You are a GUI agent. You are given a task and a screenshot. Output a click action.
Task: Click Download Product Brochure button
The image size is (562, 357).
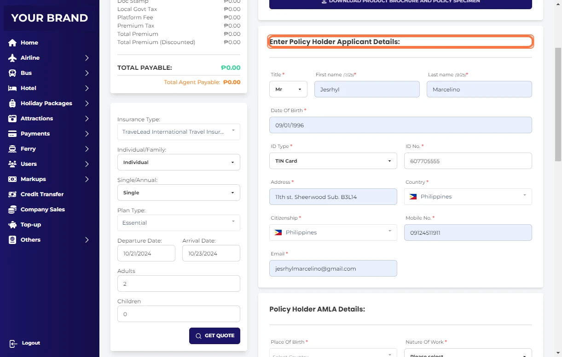(400, 3)
